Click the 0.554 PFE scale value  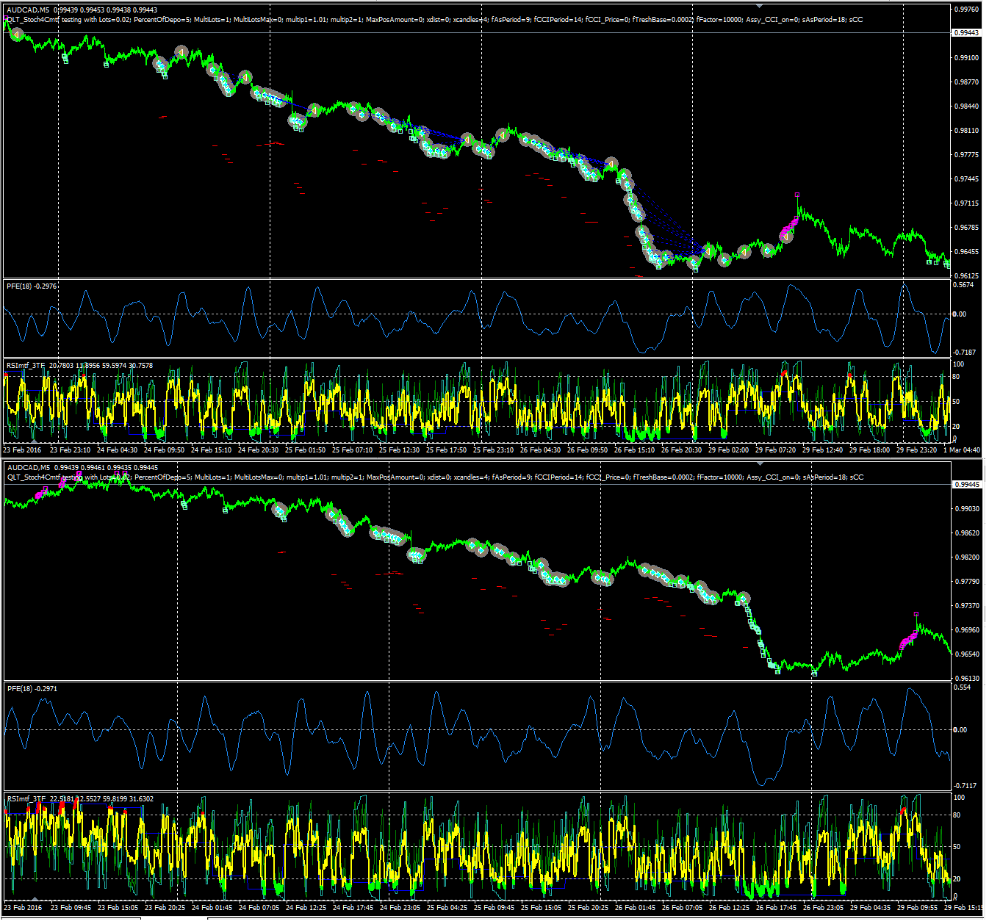coord(962,687)
